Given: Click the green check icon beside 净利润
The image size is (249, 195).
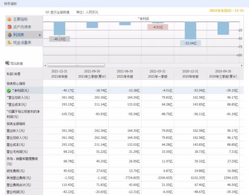Looking at the screenshot, I should tap(9, 91).
